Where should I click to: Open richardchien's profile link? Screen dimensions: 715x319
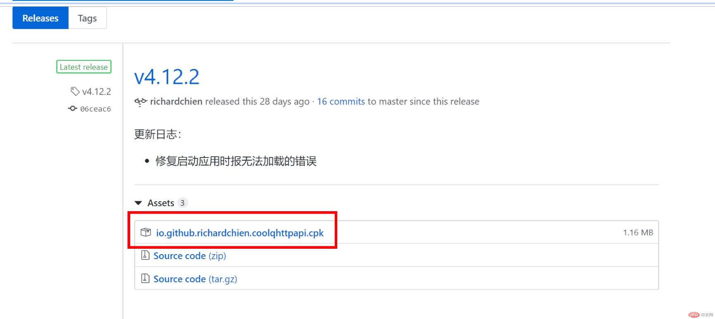pyautogui.click(x=176, y=102)
